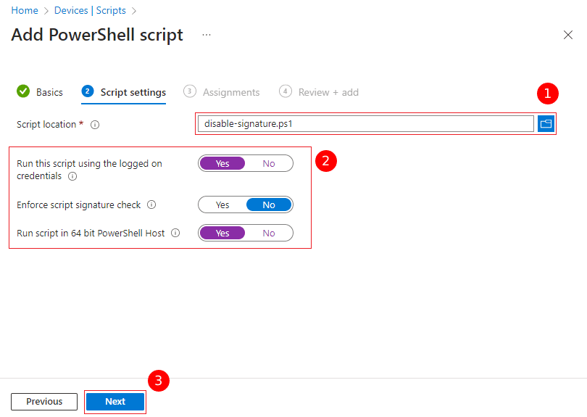The image size is (587, 417).
Task: Click the folder browse icon for script location
Action: tap(546, 124)
